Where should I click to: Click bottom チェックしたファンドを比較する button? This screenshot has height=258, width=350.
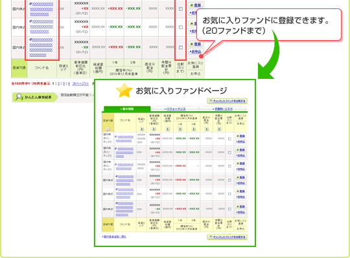[x=227, y=237]
